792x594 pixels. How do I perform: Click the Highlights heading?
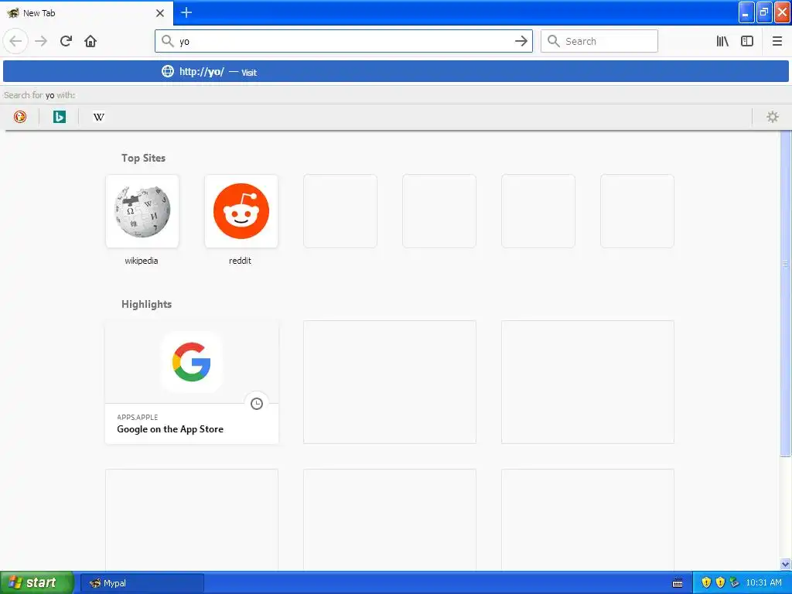(x=146, y=304)
